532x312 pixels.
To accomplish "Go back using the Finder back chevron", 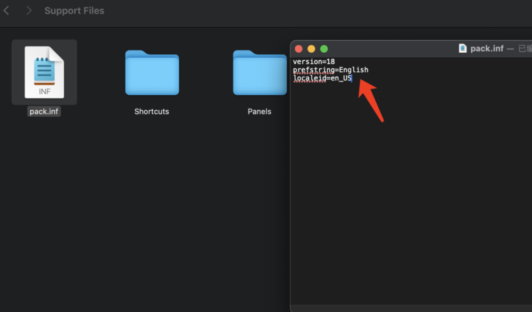I will [x=6, y=11].
